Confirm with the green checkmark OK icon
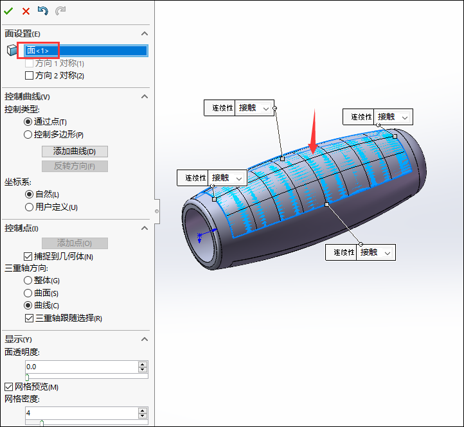The width and height of the screenshot is (464, 427). pos(8,12)
